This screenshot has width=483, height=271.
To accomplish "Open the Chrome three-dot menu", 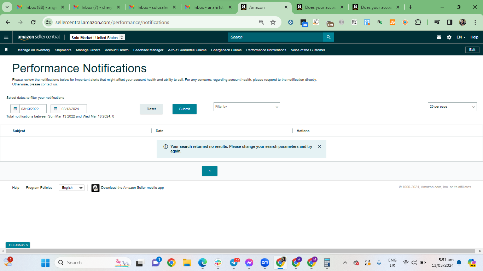I will (x=475, y=22).
